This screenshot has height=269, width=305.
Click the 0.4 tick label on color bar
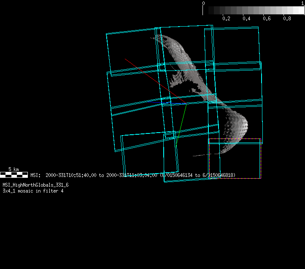click(x=246, y=19)
